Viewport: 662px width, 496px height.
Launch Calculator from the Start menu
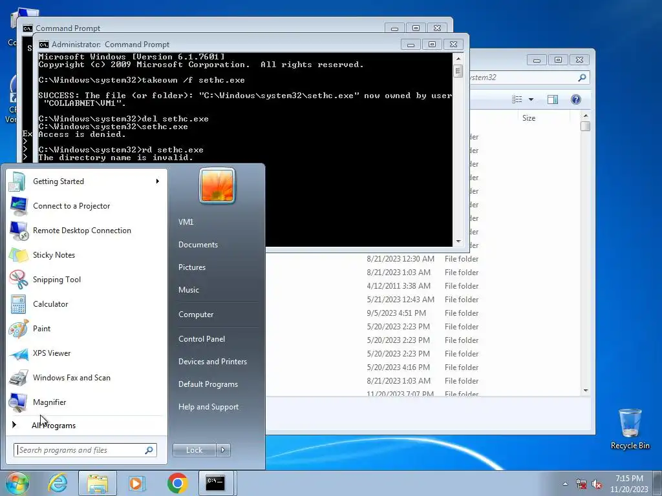click(x=87, y=304)
